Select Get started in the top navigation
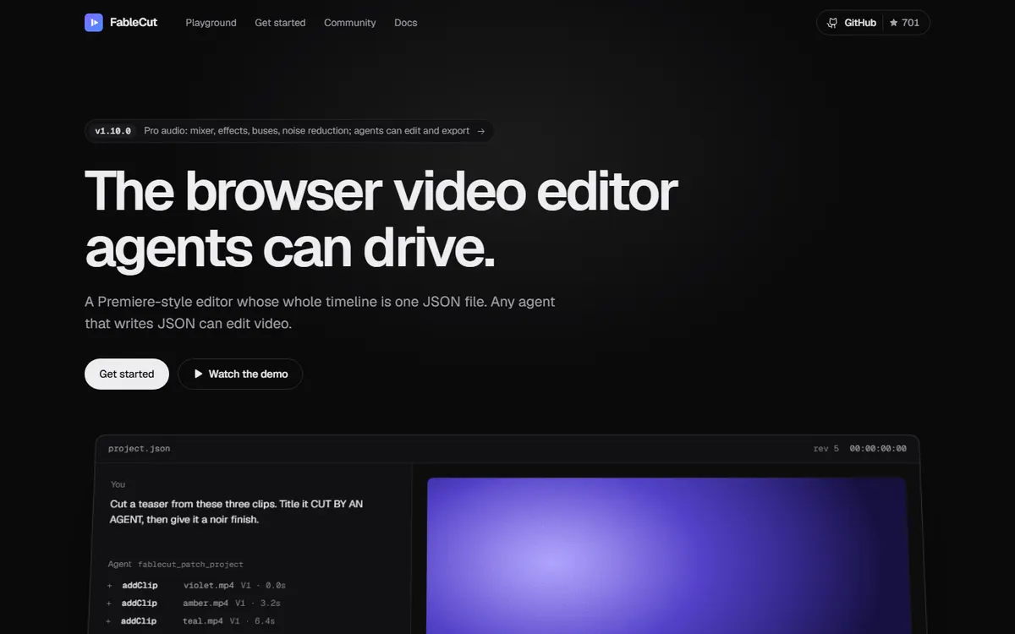Image resolution: width=1015 pixels, height=634 pixels. pyautogui.click(x=280, y=23)
